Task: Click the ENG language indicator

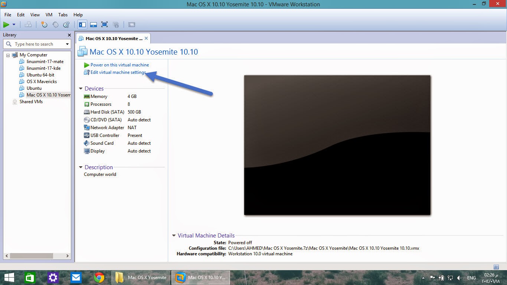Action: pyautogui.click(x=471, y=278)
